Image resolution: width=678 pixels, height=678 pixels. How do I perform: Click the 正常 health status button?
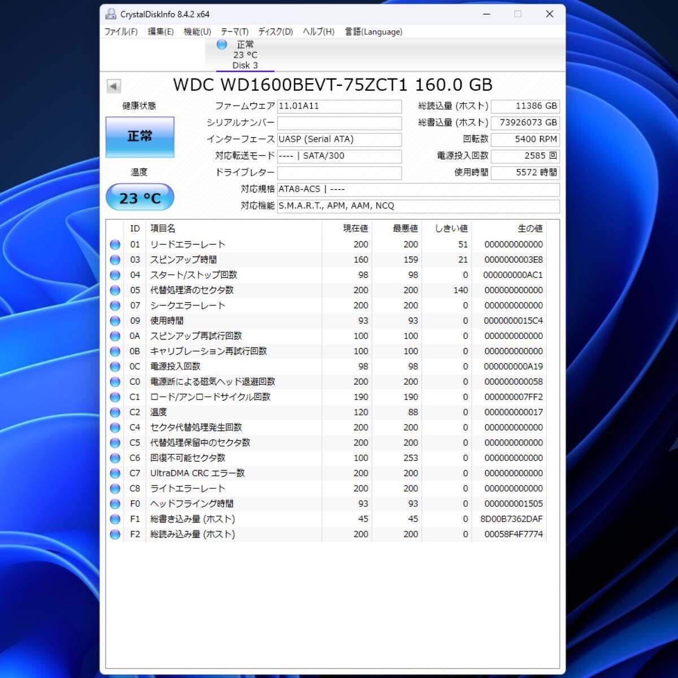pos(140,137)
